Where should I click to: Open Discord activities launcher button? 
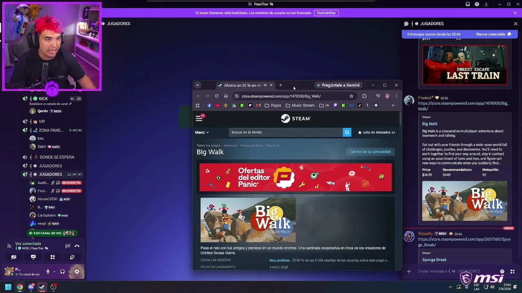pyautogui.click(x=53, y=257)
